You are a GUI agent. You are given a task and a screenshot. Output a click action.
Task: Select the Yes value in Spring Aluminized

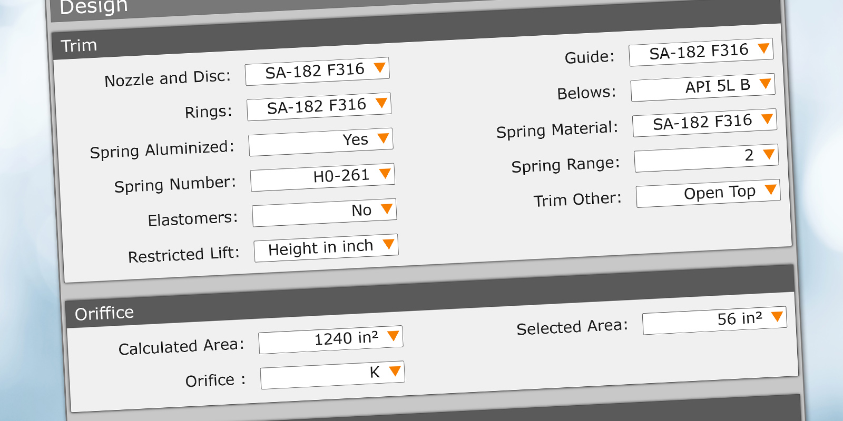tap(355, 140)
